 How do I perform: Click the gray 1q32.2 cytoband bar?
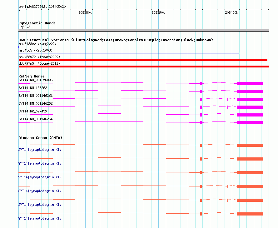click(144, 30)
